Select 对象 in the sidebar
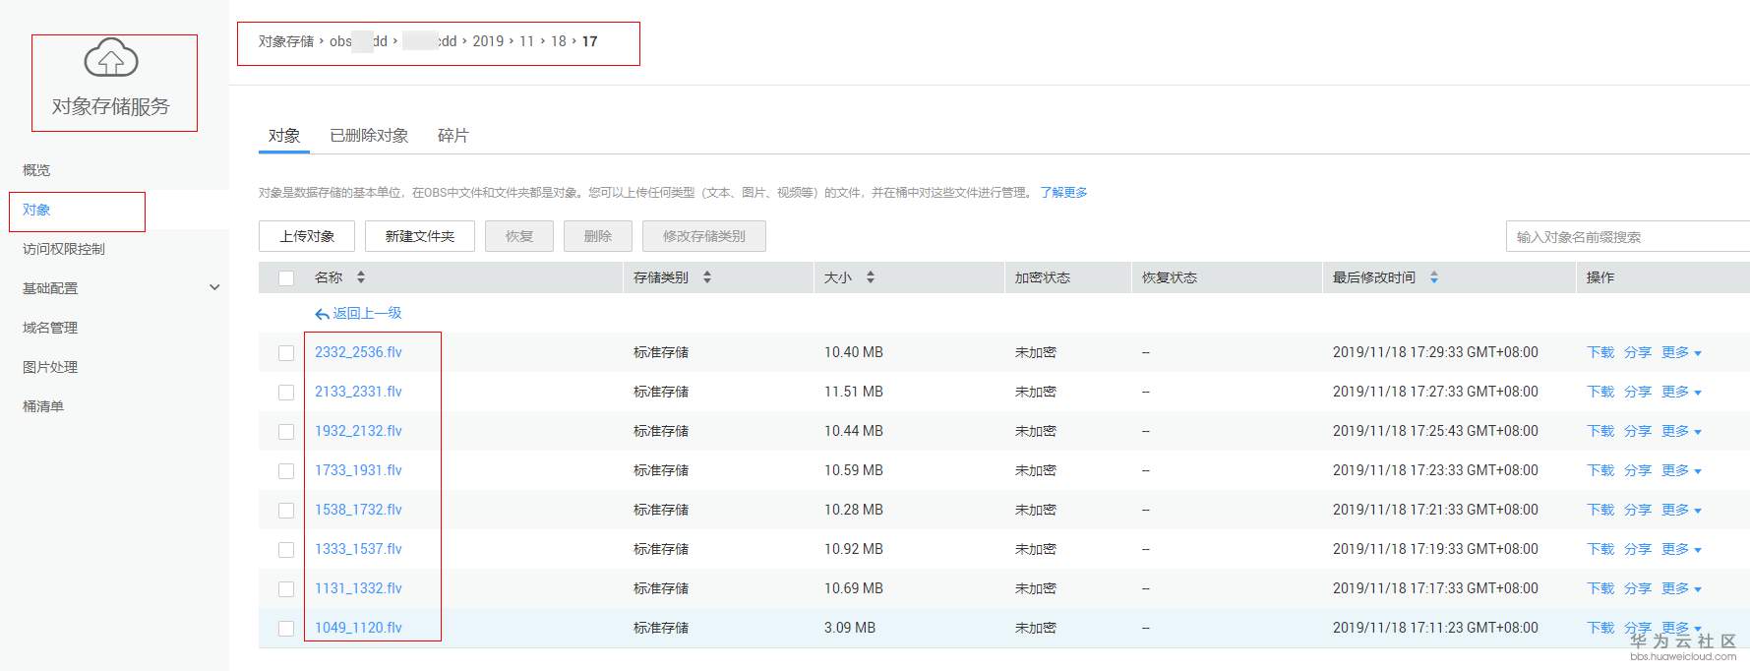Image resolution: width=1750 pixels, height=671 pixels. 36,210
